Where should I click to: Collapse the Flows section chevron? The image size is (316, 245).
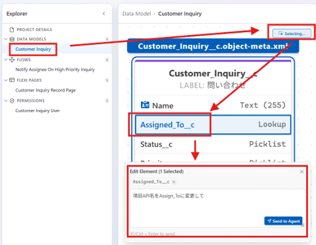click(x=6, y=59)
